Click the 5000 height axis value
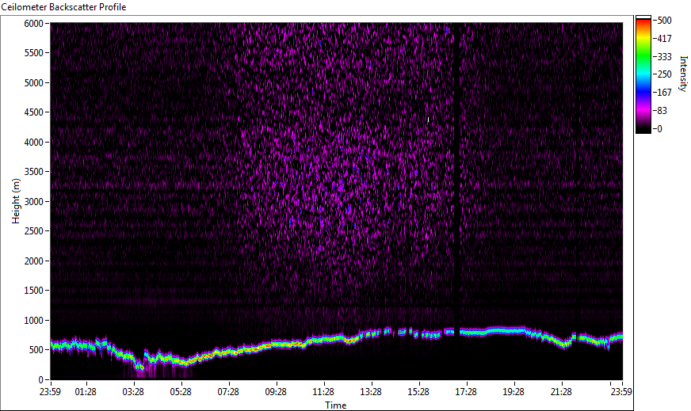This screenshot has height=411, width=691. point(33,83)
